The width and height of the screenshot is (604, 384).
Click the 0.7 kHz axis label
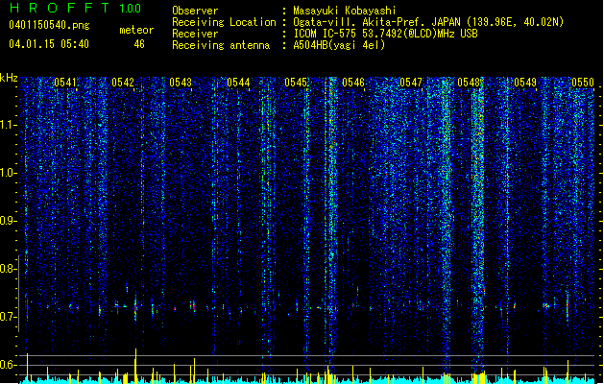point(8,317)
